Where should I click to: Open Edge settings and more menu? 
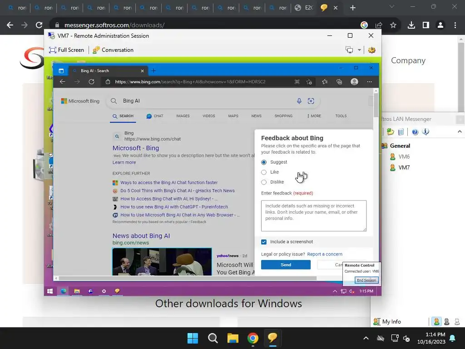tap(370, 82)
